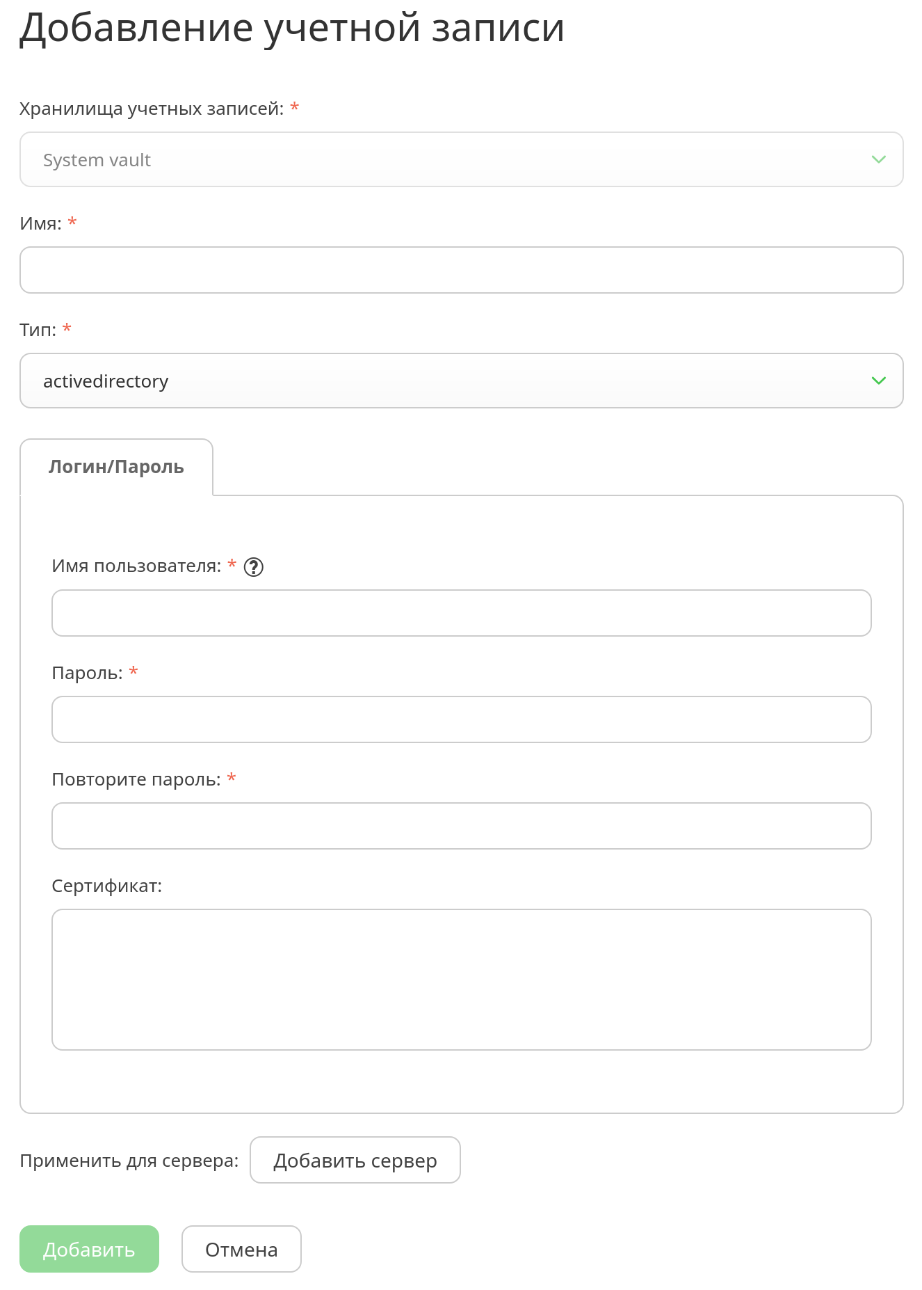
Task: Open the System vault storage dropdown
Action: [x=461, y=159]
